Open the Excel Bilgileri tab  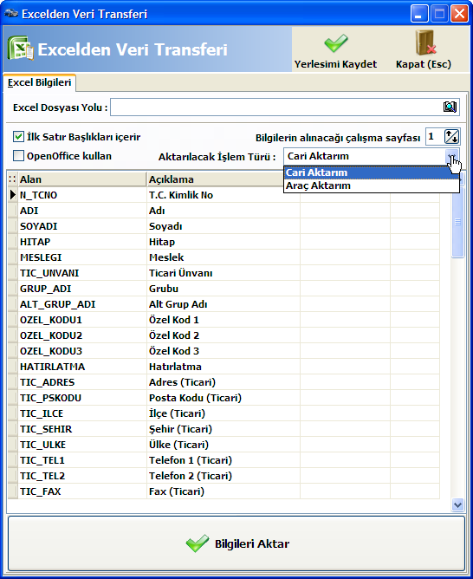[40, 82]
